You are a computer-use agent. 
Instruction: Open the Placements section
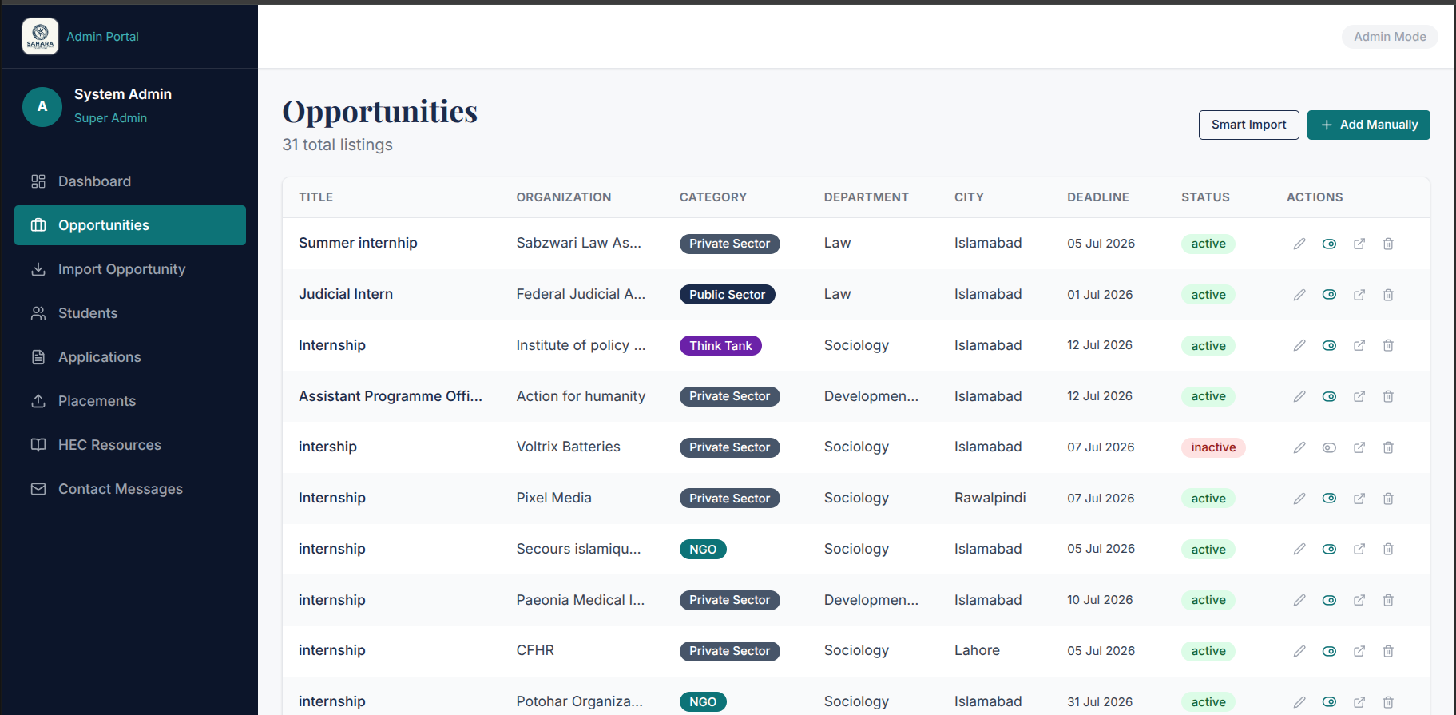click(130, 401)
